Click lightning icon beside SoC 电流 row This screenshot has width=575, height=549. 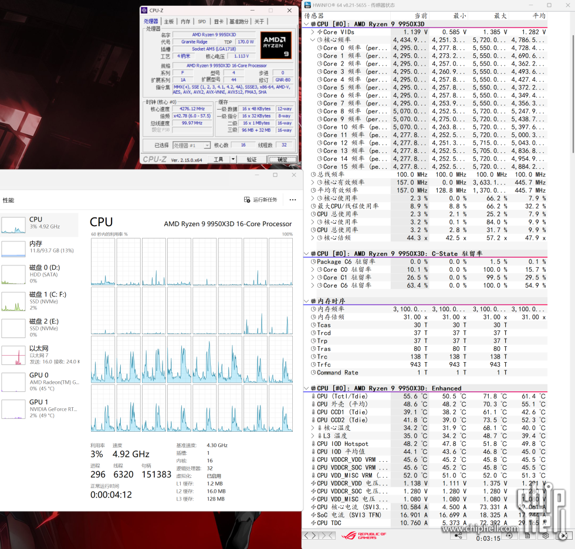click(313, 514)
